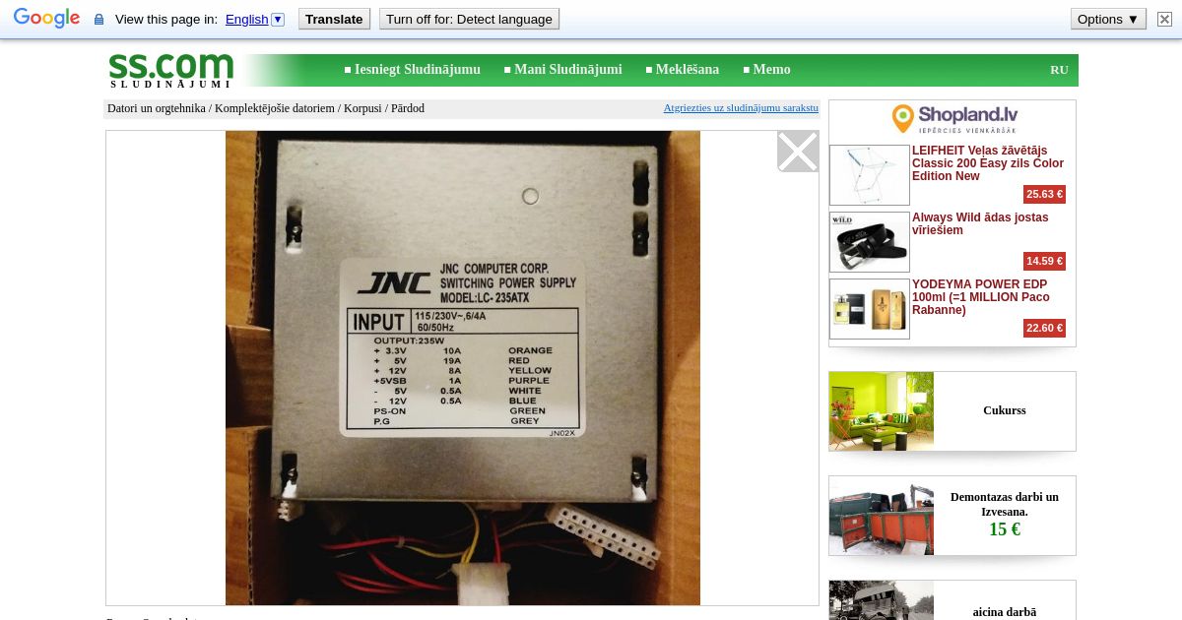Click the Cukurss ad title
The width and height of the screenshot is (1182, 620).
1005,410
